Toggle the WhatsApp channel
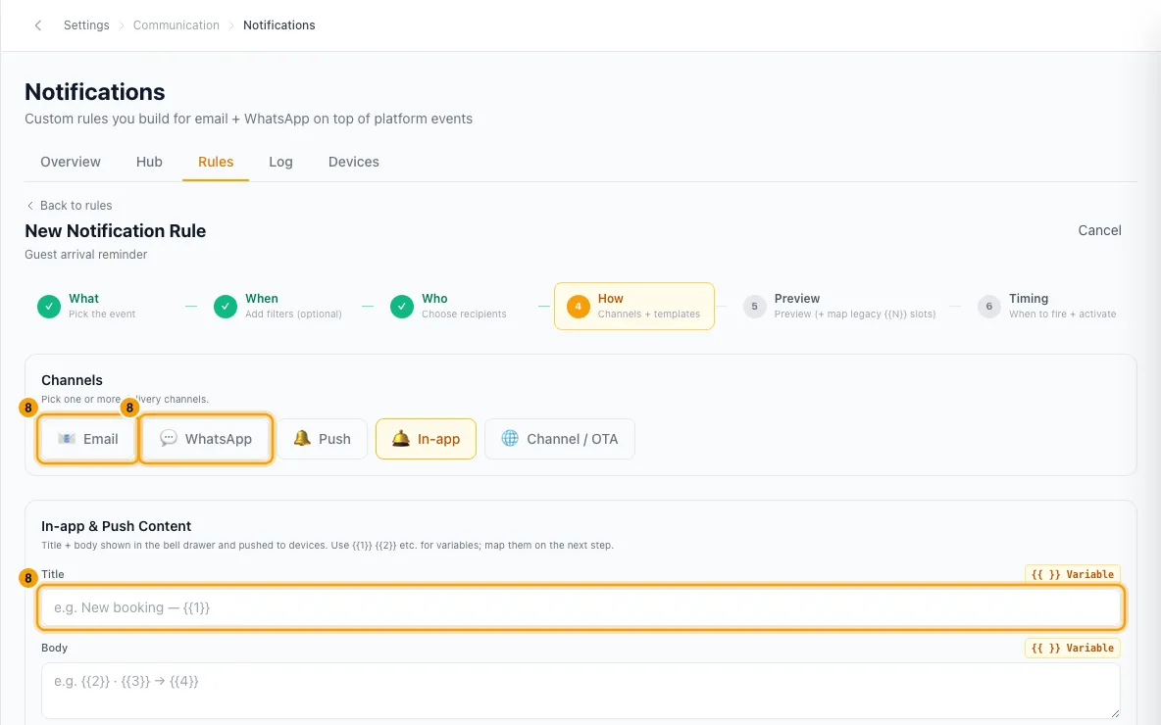Image resolution: width=1161 pixels, height=725 pixels. click(206, 439)
